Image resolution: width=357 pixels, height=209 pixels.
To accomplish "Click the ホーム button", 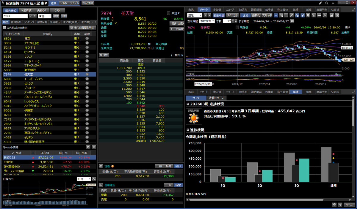I will click(349, 205).
